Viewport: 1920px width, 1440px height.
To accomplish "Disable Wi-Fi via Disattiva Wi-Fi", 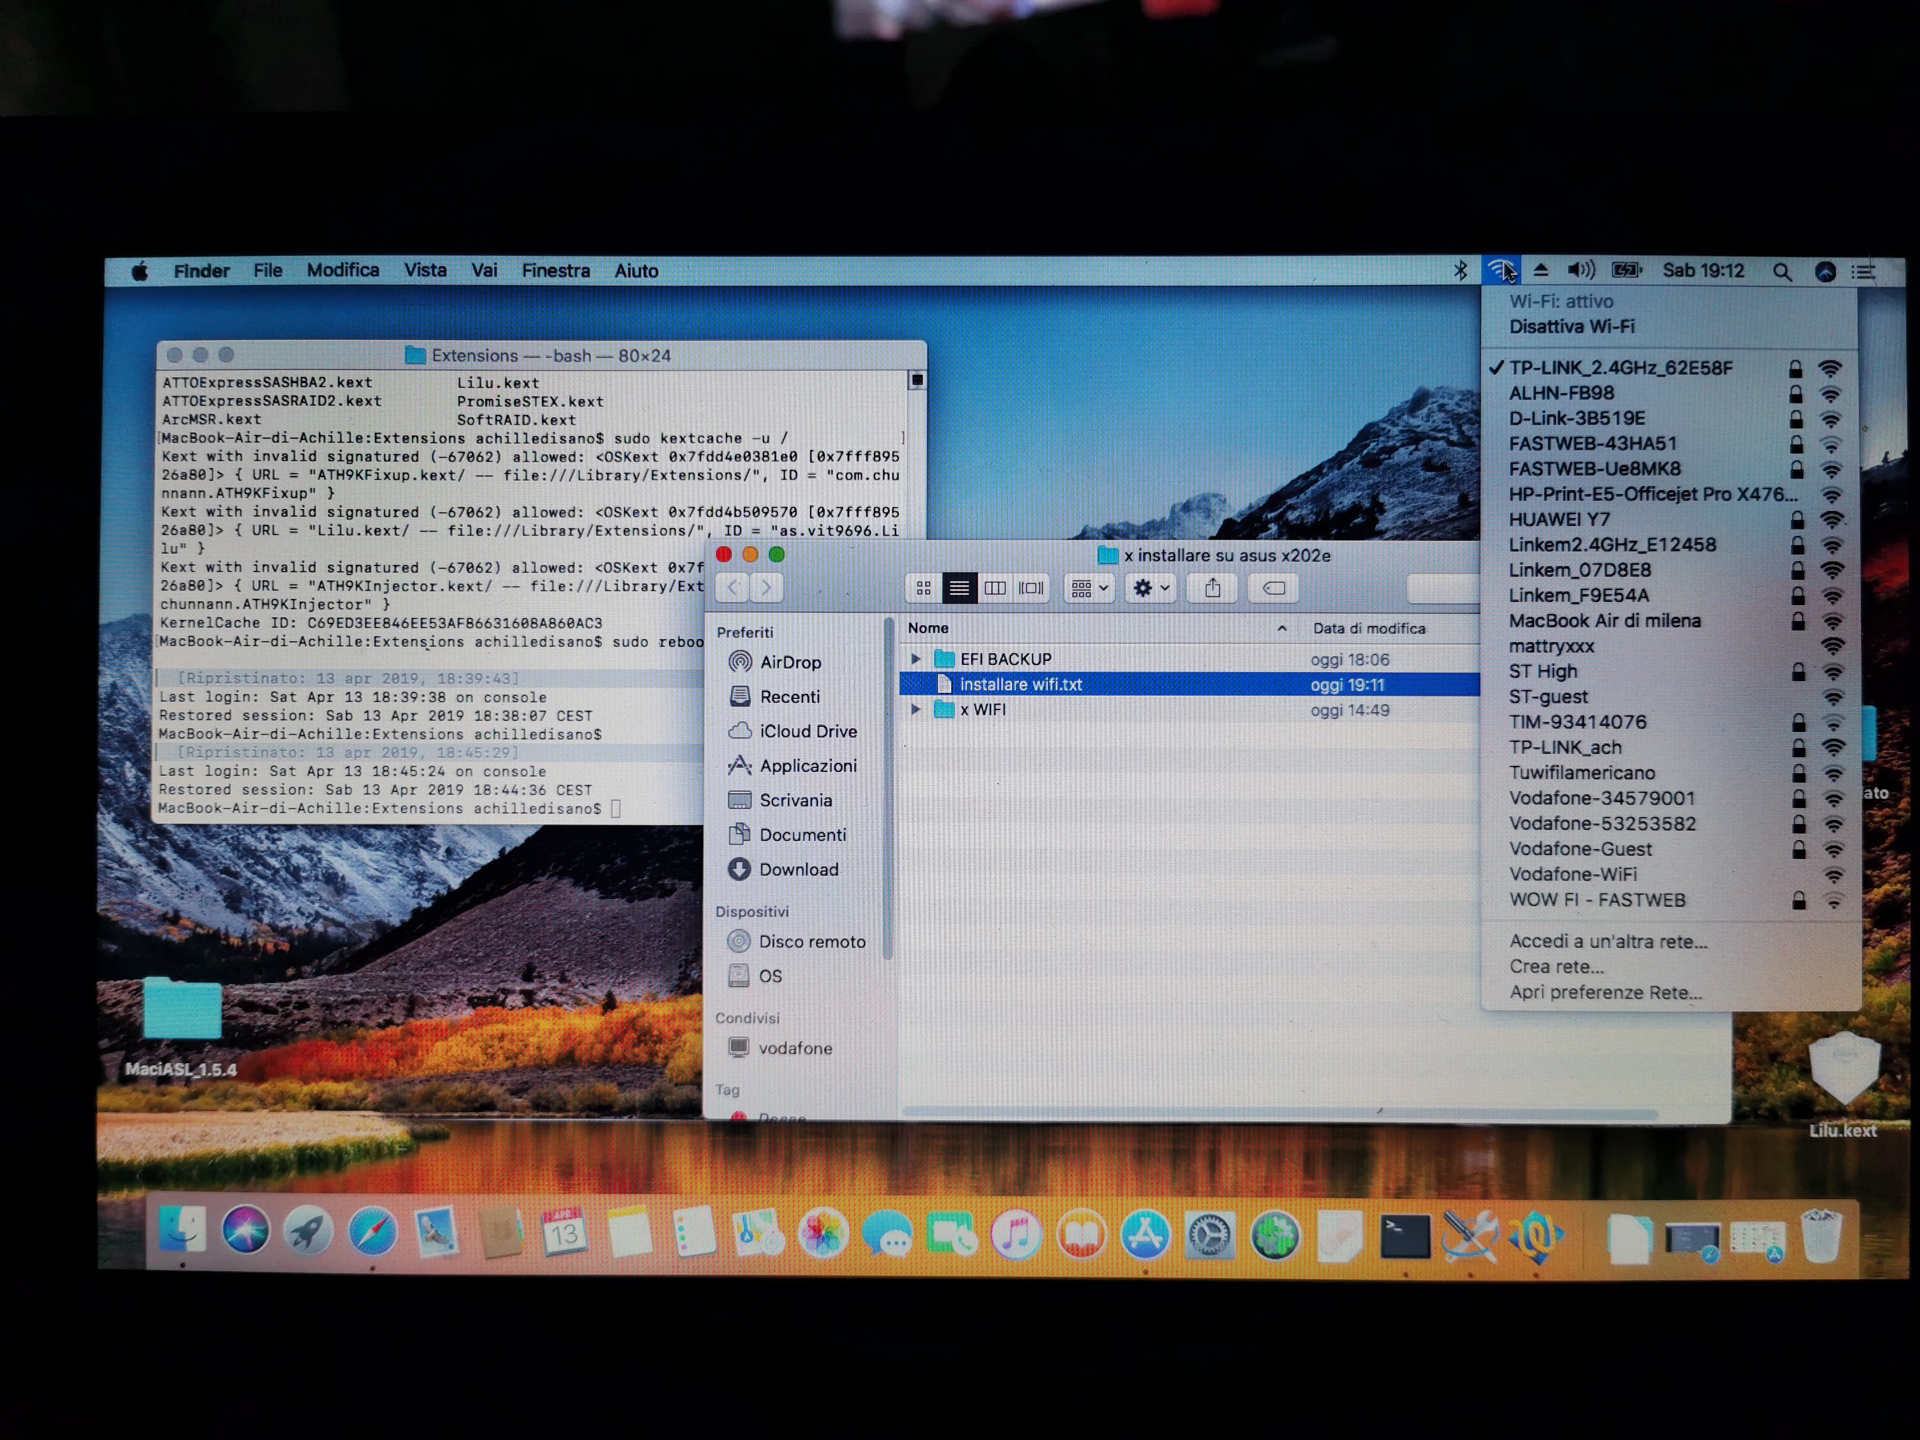I will 1571,326.
